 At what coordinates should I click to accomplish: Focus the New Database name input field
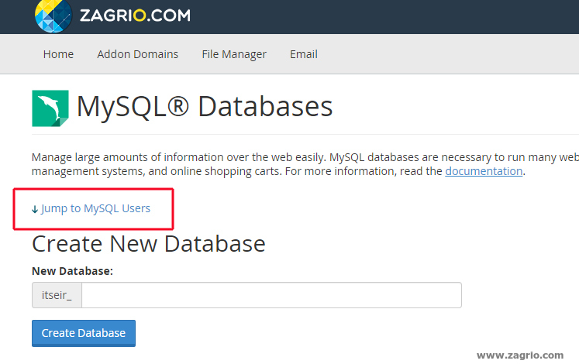[x=271, y=295]
